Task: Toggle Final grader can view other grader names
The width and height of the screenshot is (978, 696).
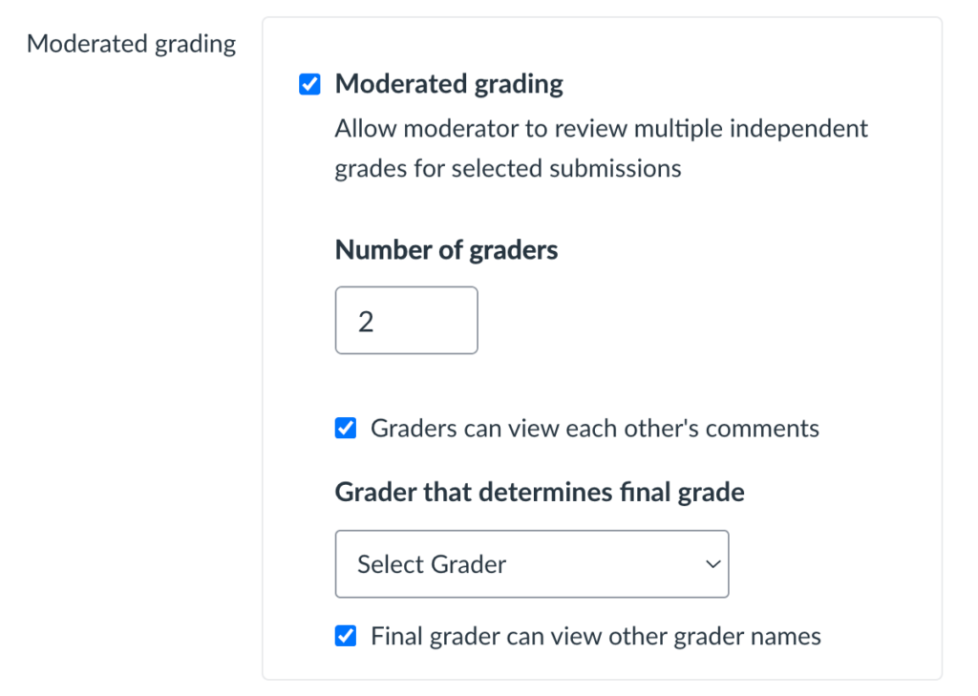Action: pyautogui.click(x=345, y=635)
